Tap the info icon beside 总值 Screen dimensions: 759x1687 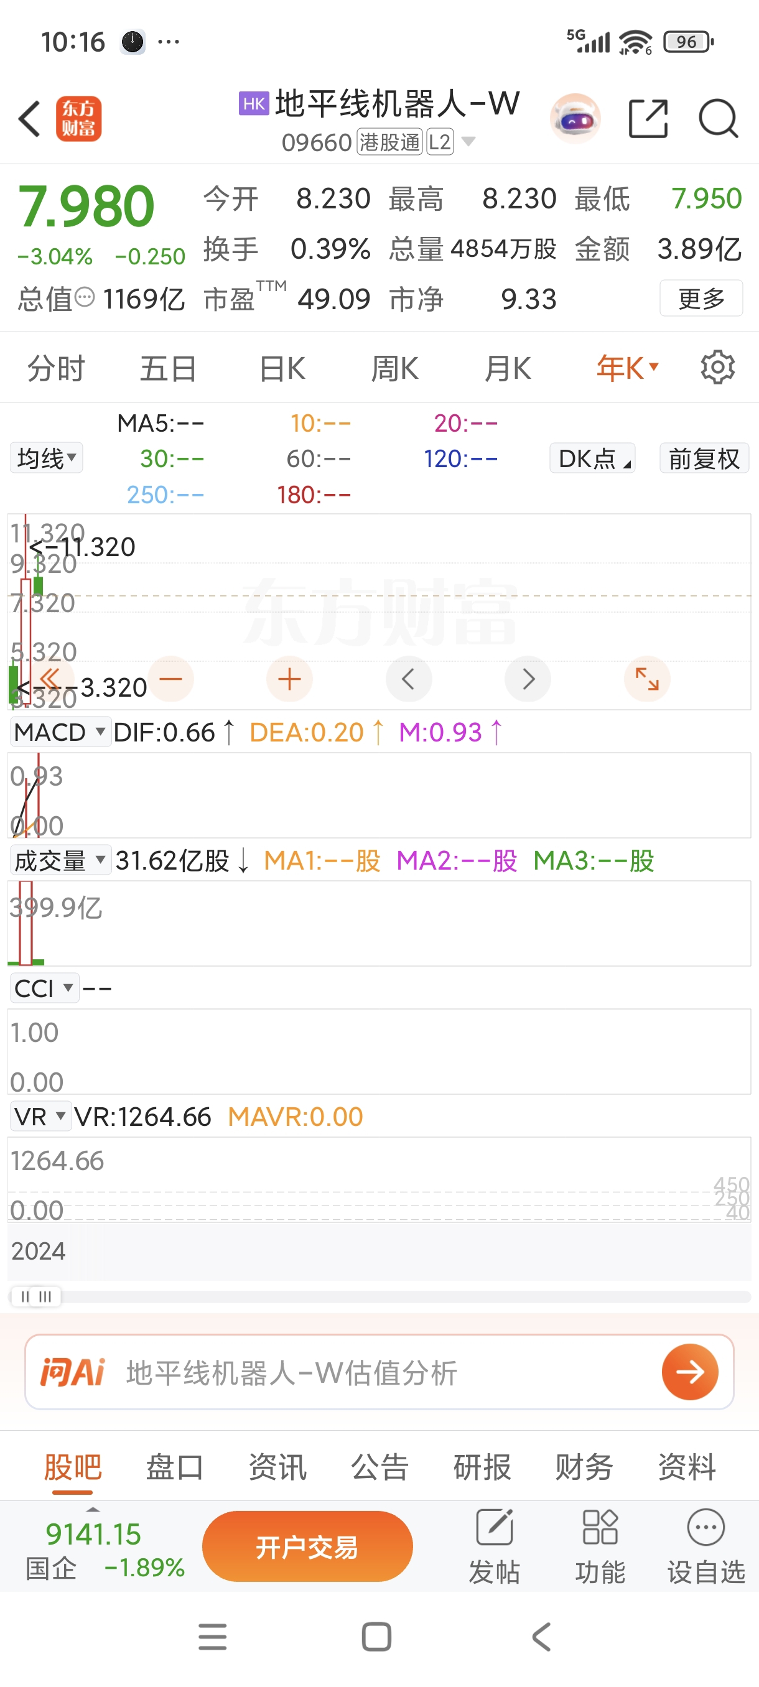[x=85, y=298]
